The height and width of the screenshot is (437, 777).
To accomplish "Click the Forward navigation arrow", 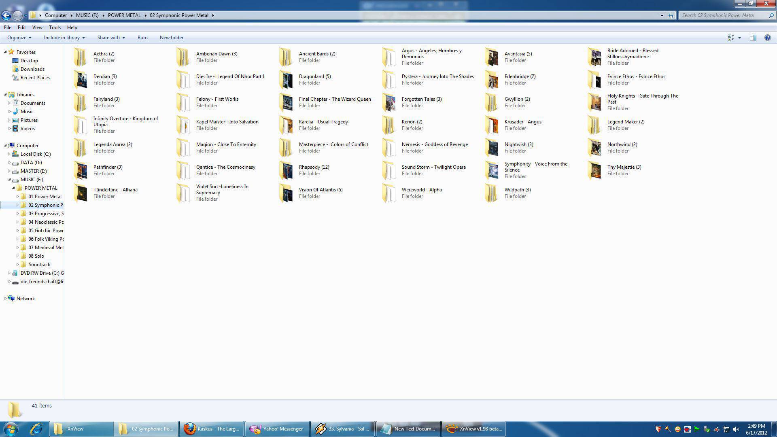I will click(x=17, y=15).
